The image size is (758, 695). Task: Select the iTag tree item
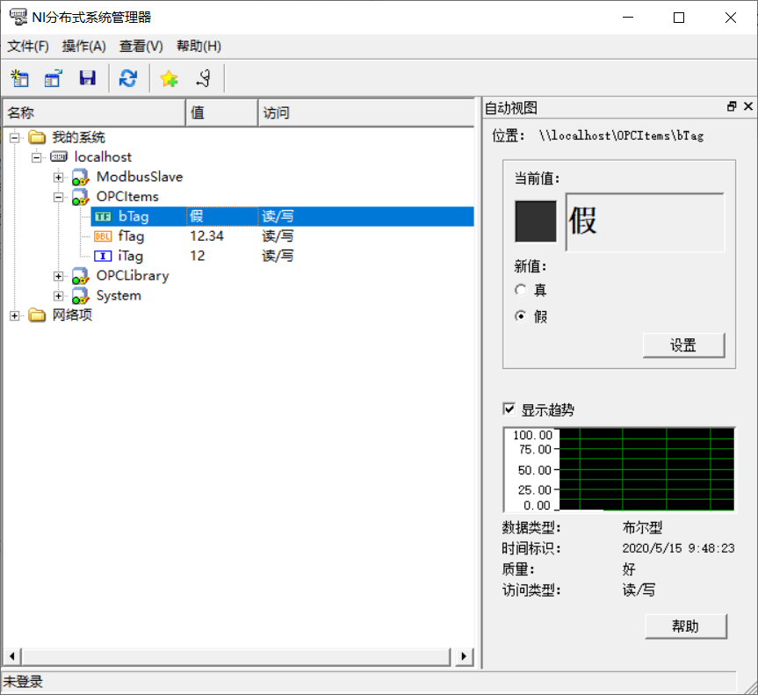tap(131, 256)
